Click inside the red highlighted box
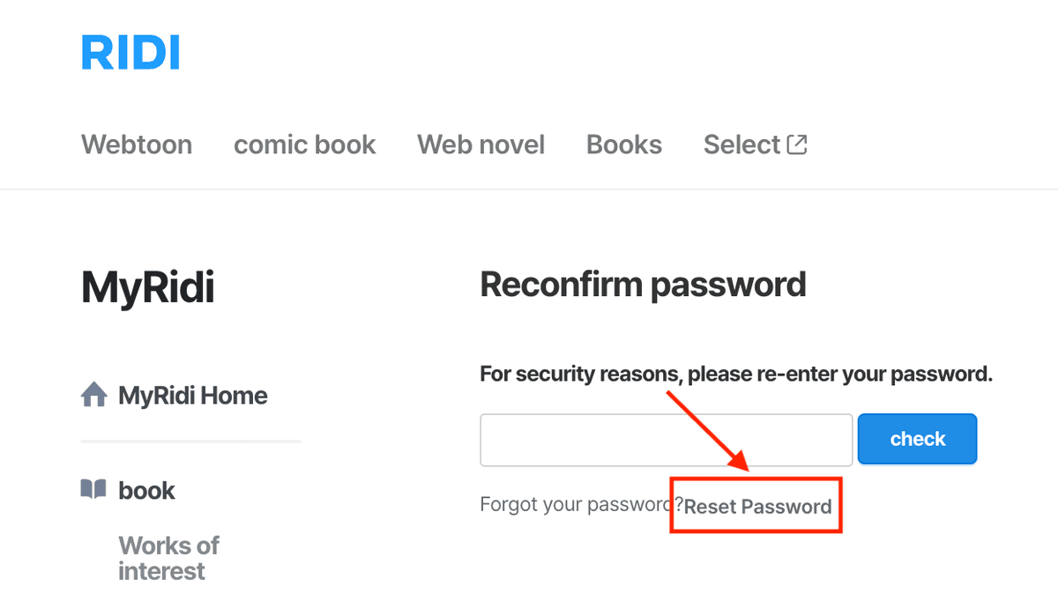The height and width of the screenshot is (601, 1058). [756, 505]
